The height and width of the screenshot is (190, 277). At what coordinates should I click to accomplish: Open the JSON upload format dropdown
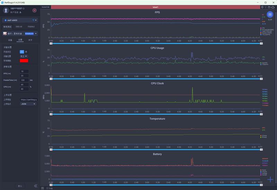coord(28,104)
